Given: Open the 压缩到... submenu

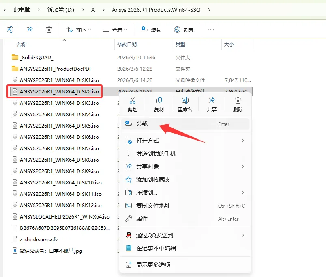Looking at the screenshot, I should [185, 193].
